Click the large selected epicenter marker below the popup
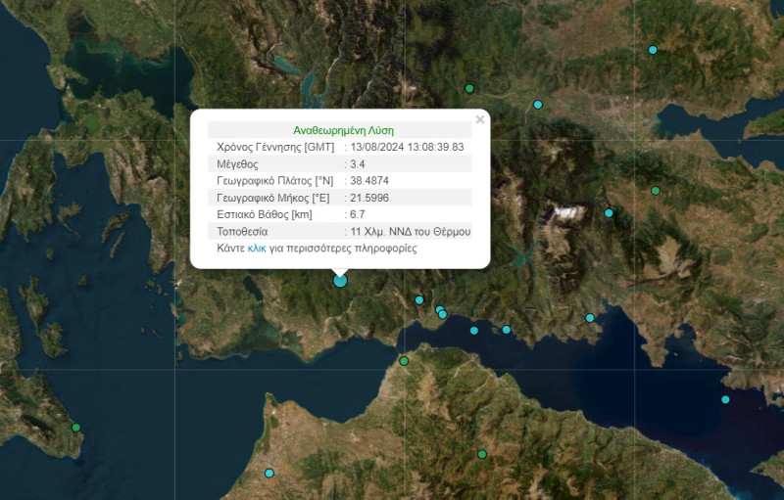 (340, 281)
